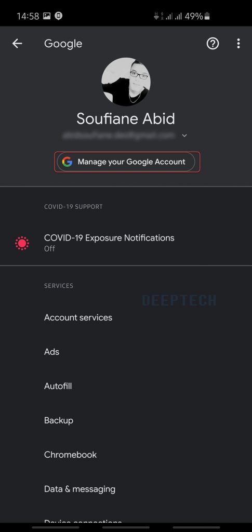
Task: Tap the Soufiane Abid profile picture
Action: (126, 82)
